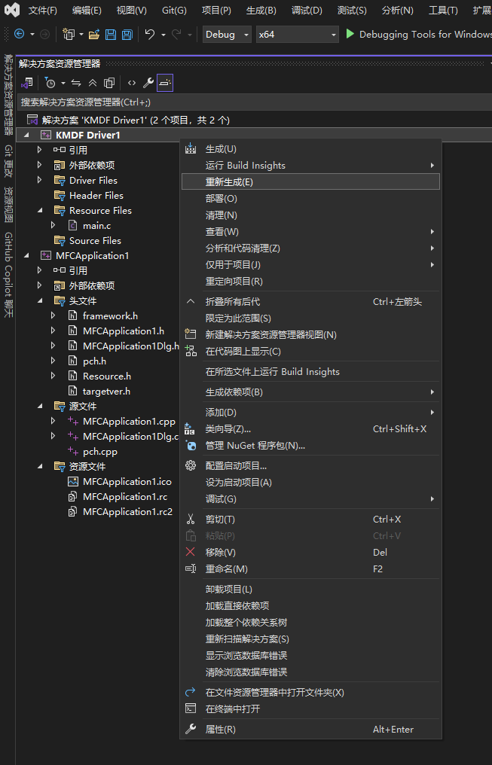Image resolution: width=492 pixels, height=765 pixels.
Task: Save the current file icon
Action: tap(111, 34)
